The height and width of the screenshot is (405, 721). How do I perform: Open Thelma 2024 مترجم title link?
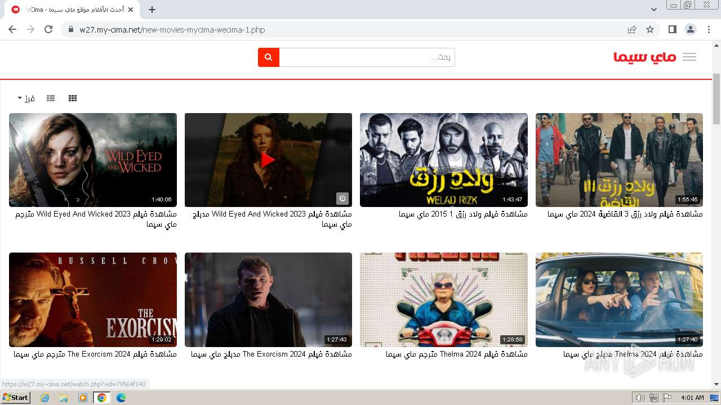457,354
